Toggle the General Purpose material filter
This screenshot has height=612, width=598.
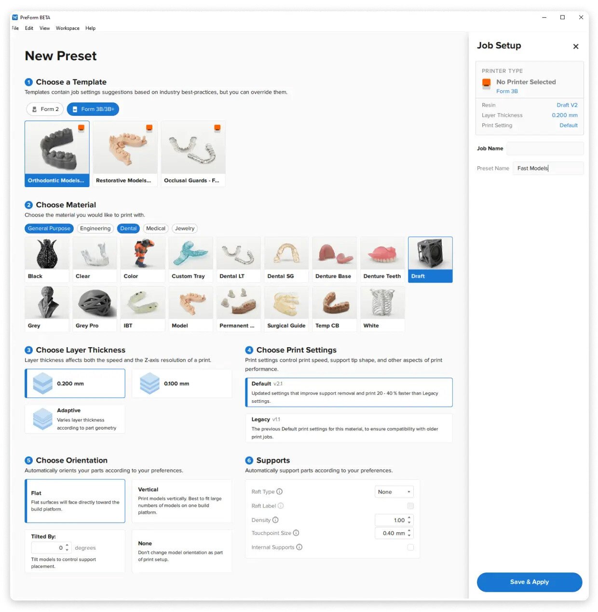tap(49, 228)
